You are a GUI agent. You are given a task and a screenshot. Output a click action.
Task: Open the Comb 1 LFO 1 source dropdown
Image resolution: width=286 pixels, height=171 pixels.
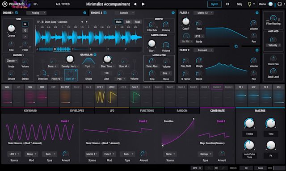coord(14,154)
